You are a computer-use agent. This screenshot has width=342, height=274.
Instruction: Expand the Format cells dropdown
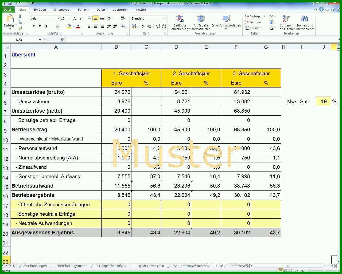(261, 28)
